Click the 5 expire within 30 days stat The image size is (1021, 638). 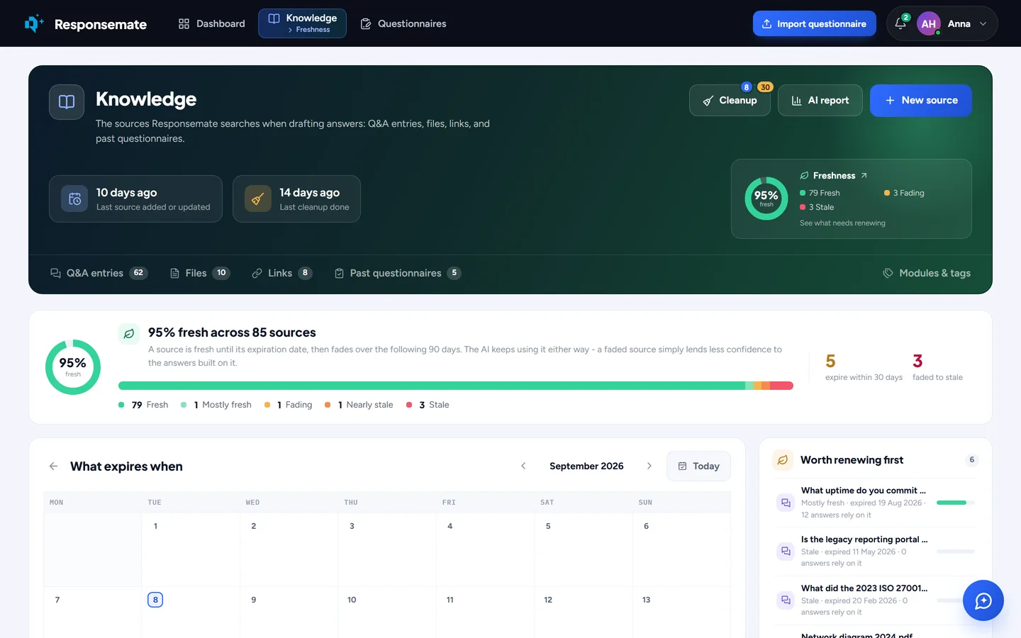coord(864,367)
